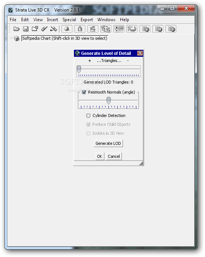Click the single clapperboard animation button
The width and height of the screenshot is (205, 257).
coord(93,29)
